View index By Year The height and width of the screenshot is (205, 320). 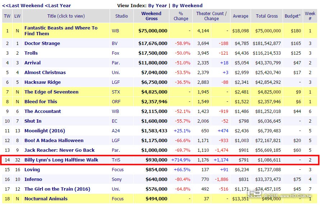[x=157, y=5]
